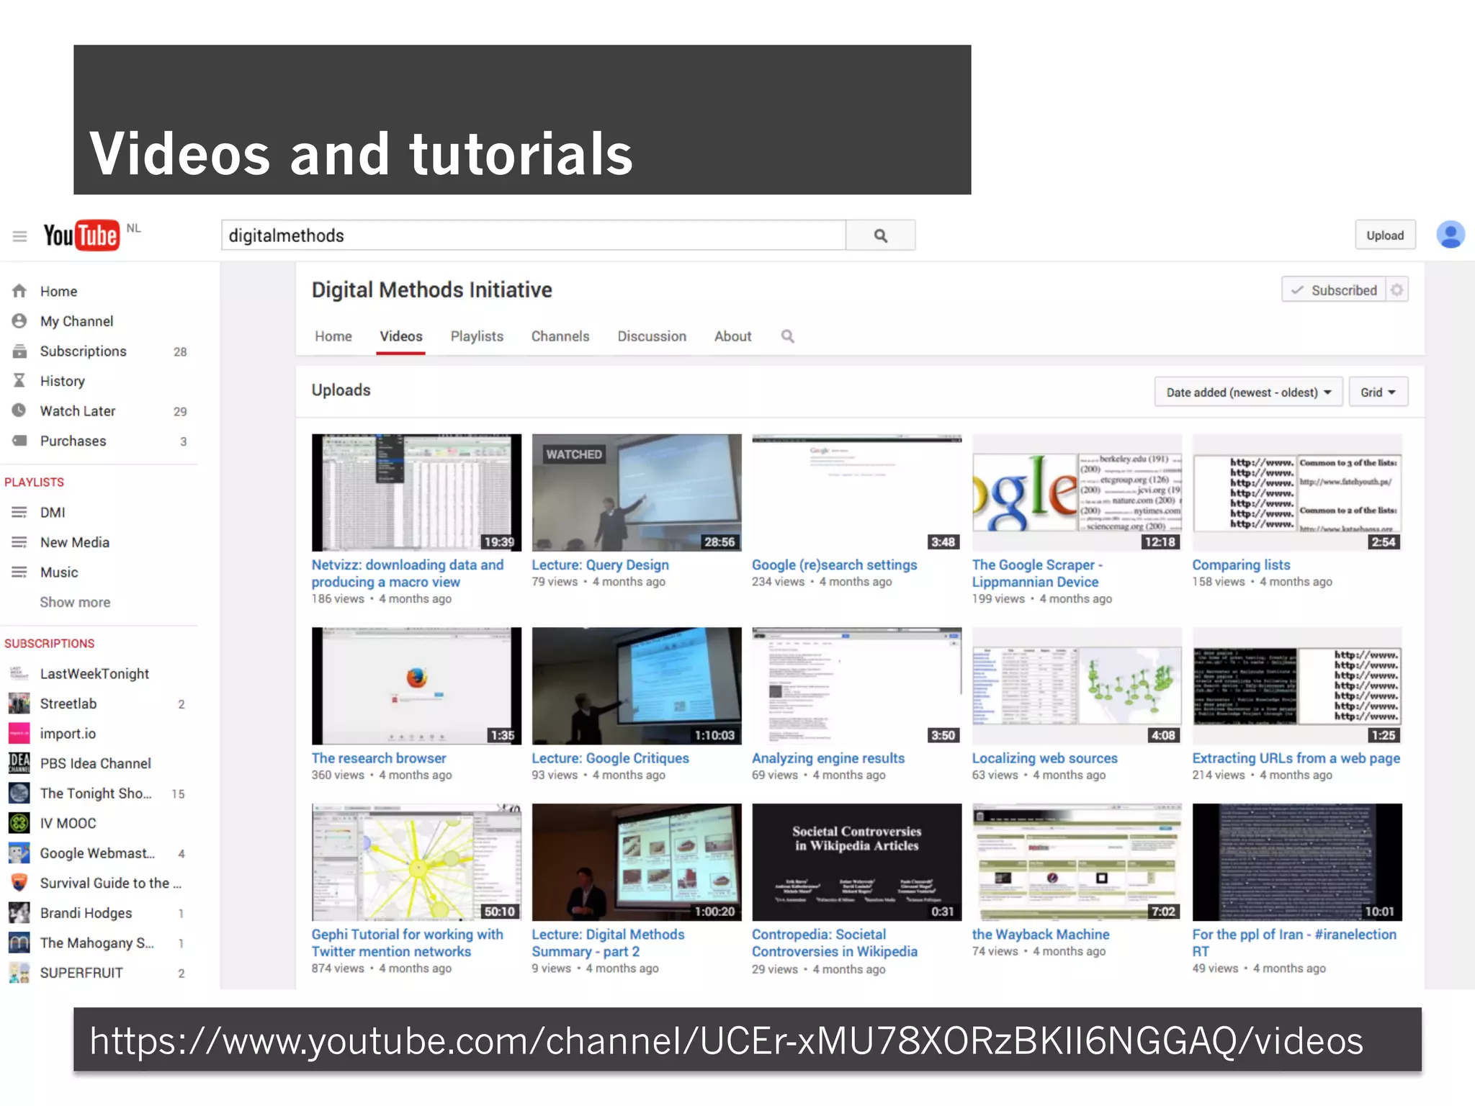
Task: Open the Date added sort dropdown
Action: click(x=1248, y=392)
